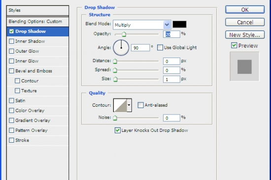The image size is (271, 180).
Task: Enable Anti-aliased contour option
Action: 140,105
